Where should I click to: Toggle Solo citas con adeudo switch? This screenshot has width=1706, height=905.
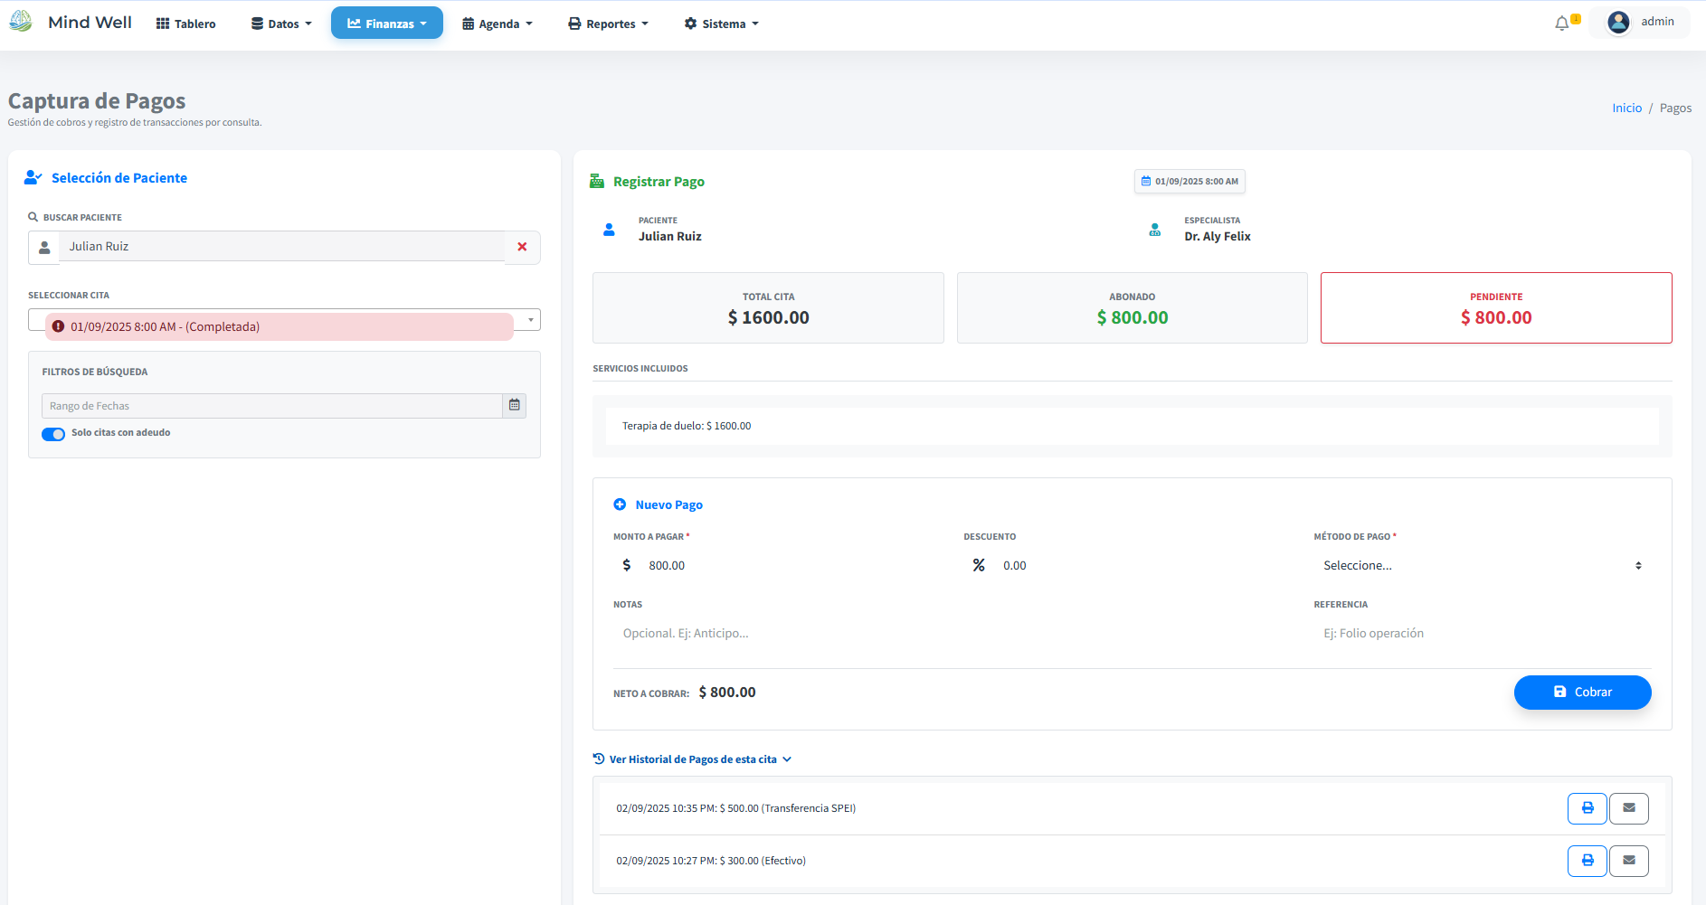tap(53, 434)
